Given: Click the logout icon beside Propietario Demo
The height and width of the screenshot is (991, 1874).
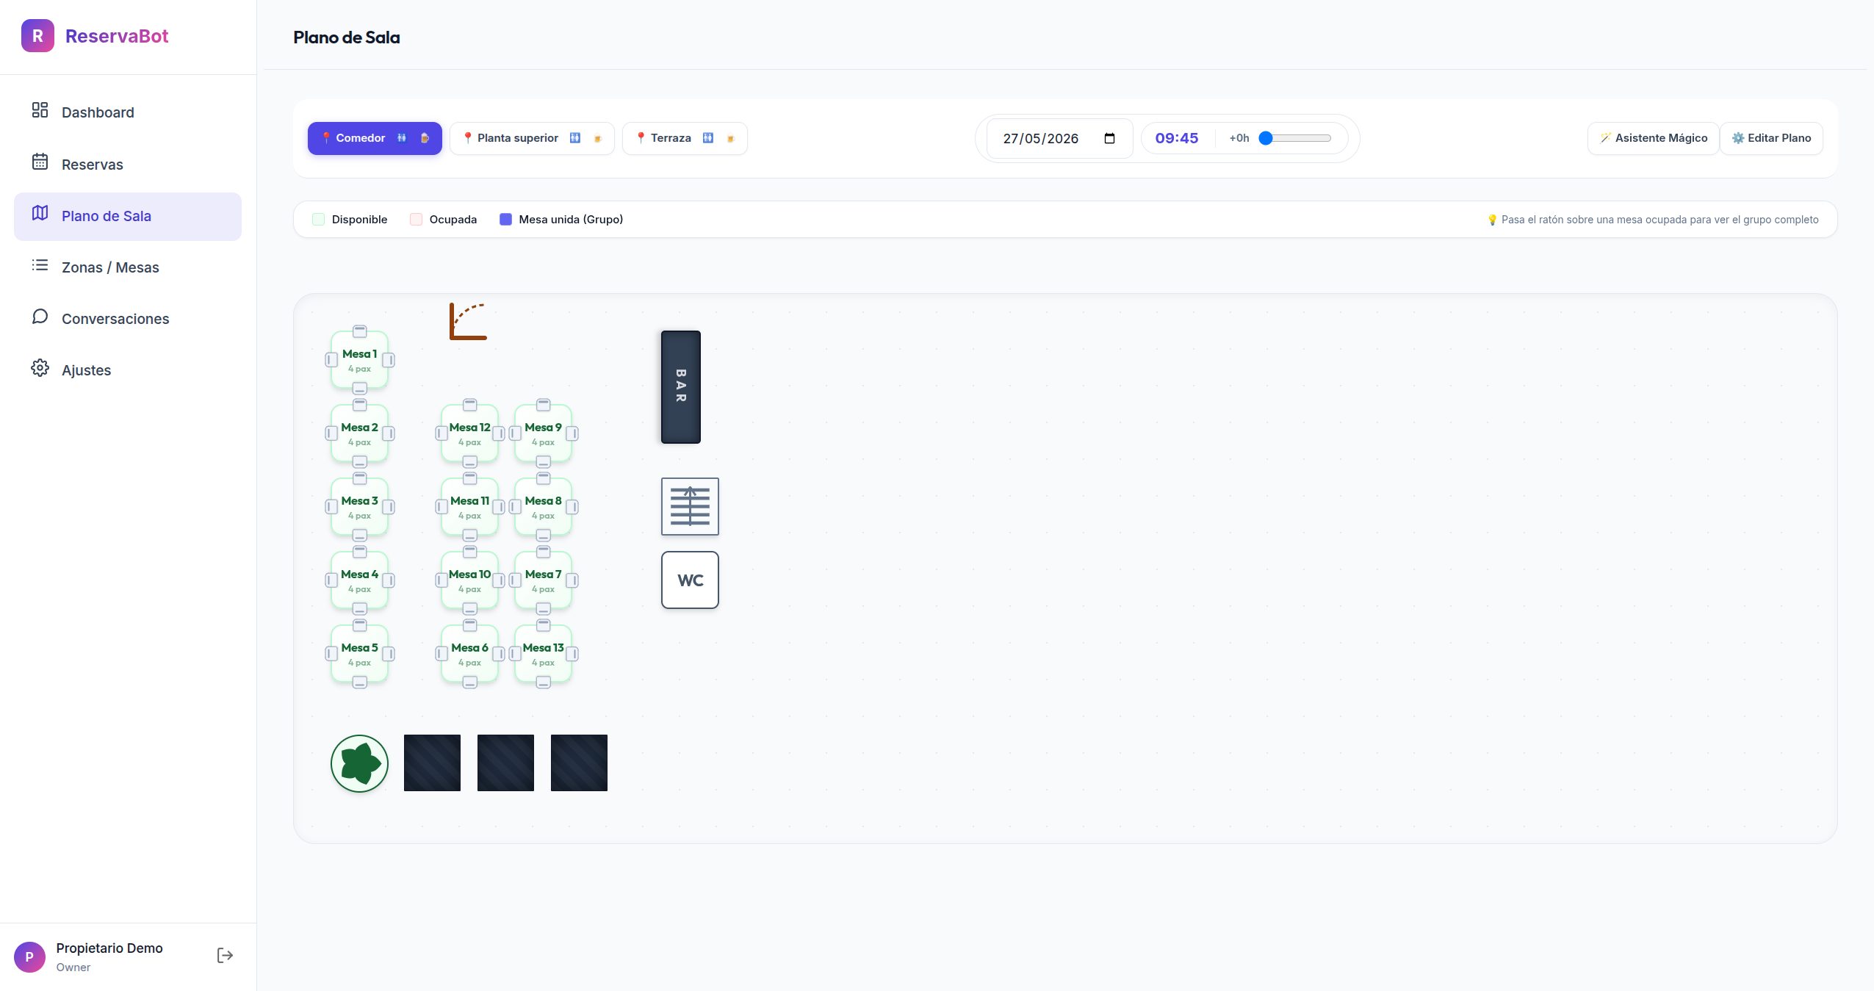Looking at the screenshot, I should [225, 955].
